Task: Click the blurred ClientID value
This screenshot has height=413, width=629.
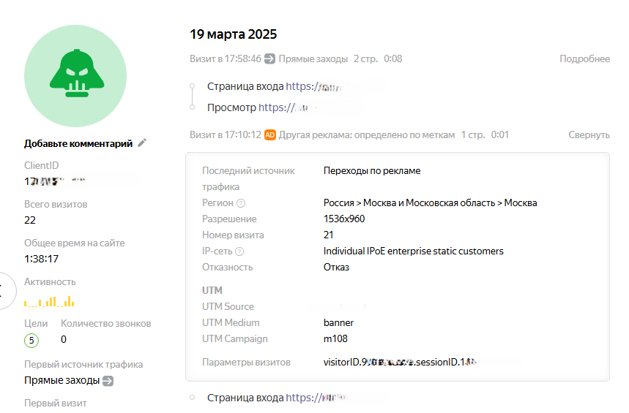Action: [55, 180]
